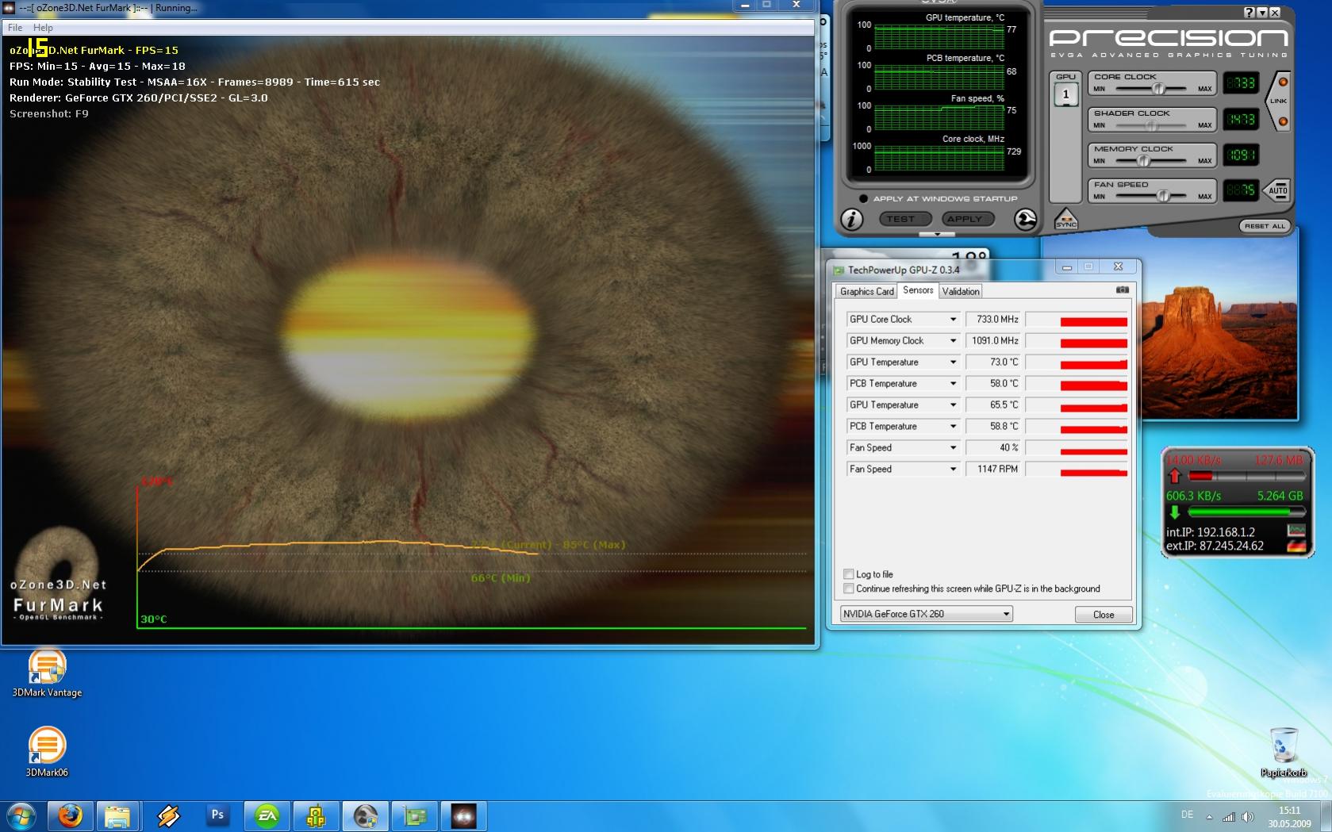The width and height of the screenshot is (1332, 832).
Task: Select the 3DMark06 desktop shortcut
Action: click(x=47, y=753)
